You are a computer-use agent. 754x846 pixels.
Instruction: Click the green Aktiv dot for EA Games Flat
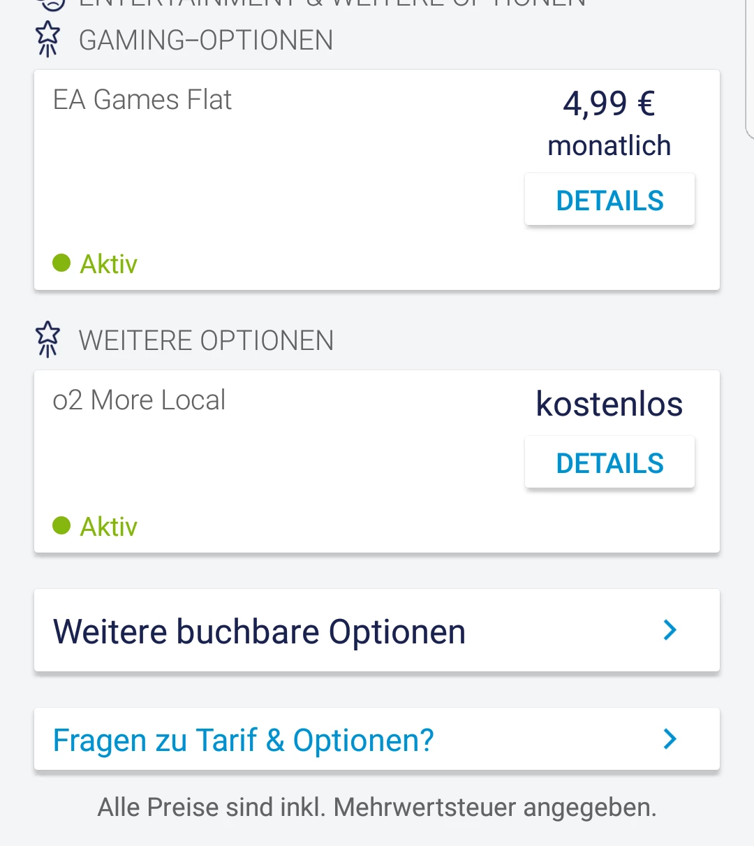point(61,263)
